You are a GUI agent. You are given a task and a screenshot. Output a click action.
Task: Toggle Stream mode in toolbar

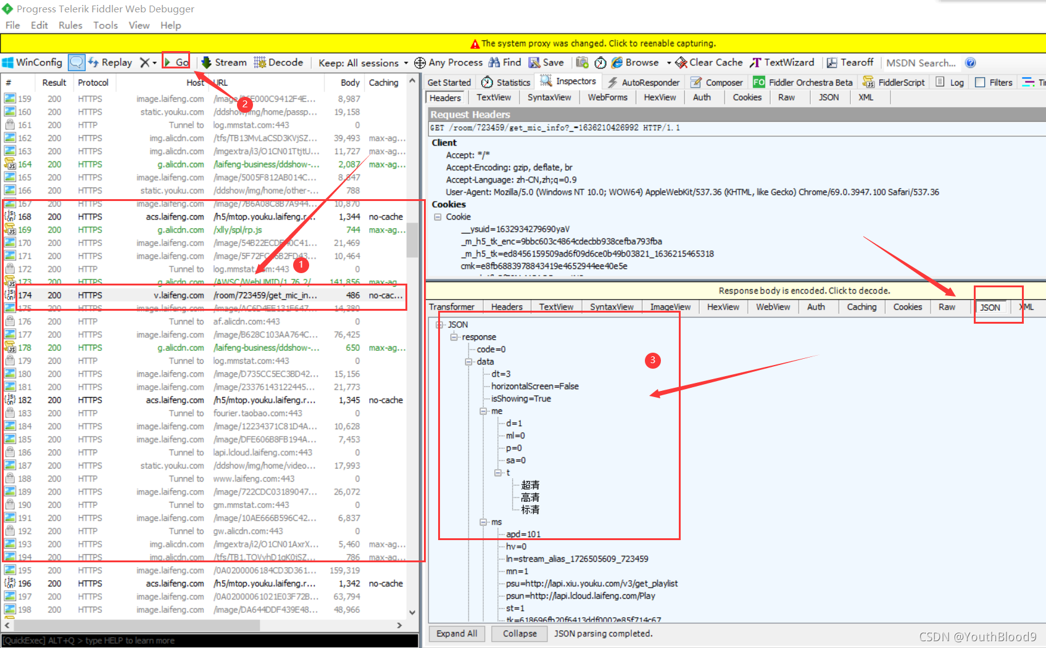223,62
